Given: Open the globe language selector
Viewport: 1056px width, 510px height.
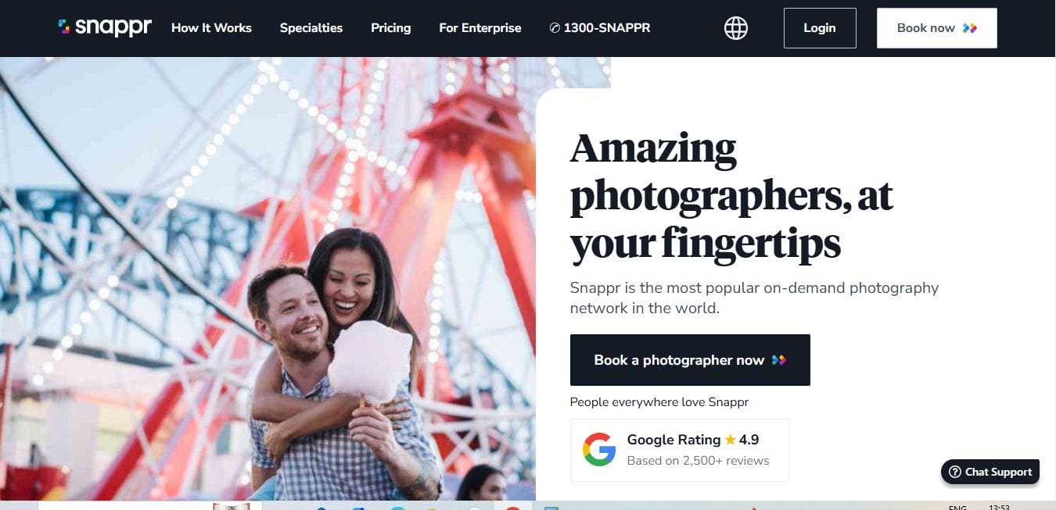Looking at the screenshot, I should tap(735, 28).
